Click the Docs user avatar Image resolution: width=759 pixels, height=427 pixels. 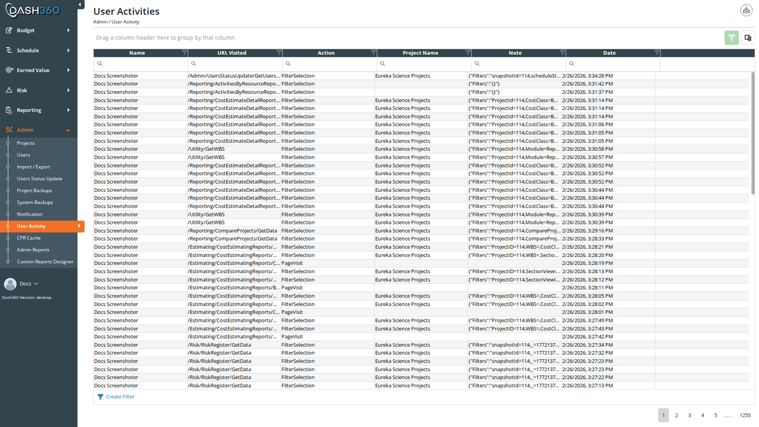[10, 284]
